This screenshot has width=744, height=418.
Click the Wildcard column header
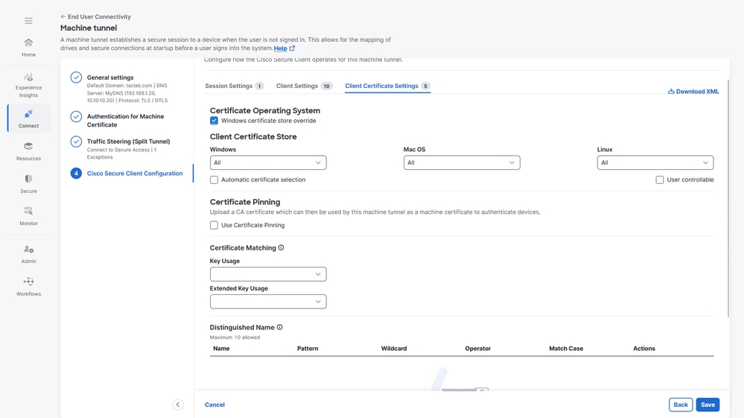394,348
